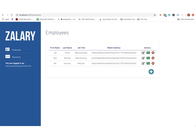Click the Employees page heading
The width and height of the screenshot is (196, 139).
(57, 33)
